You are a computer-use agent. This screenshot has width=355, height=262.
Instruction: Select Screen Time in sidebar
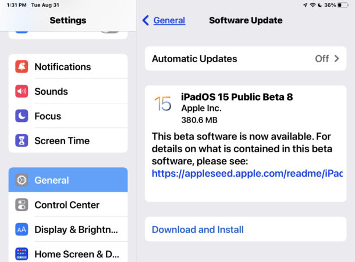point(68,141)
